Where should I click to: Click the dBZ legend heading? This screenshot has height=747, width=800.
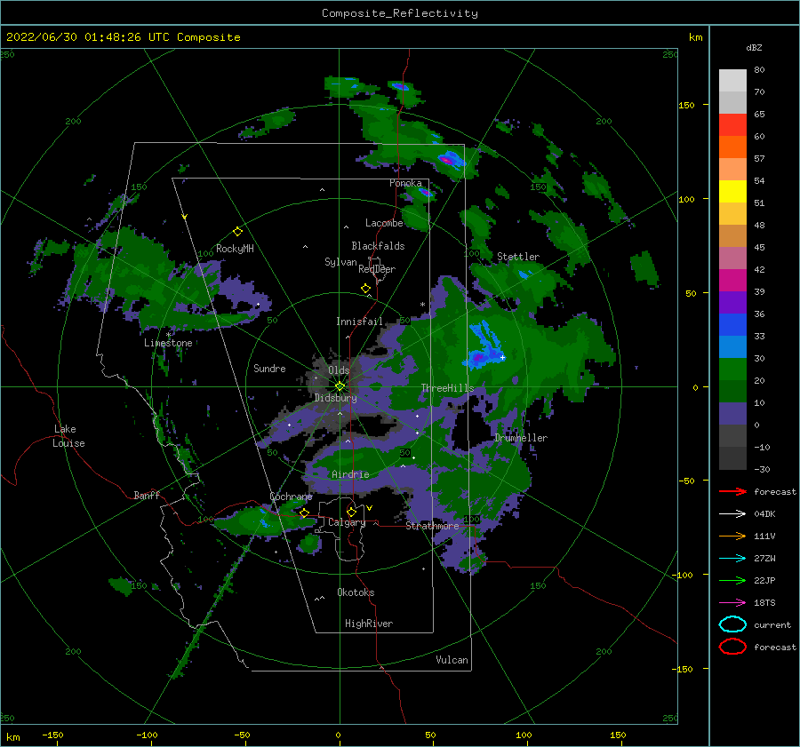754,47
